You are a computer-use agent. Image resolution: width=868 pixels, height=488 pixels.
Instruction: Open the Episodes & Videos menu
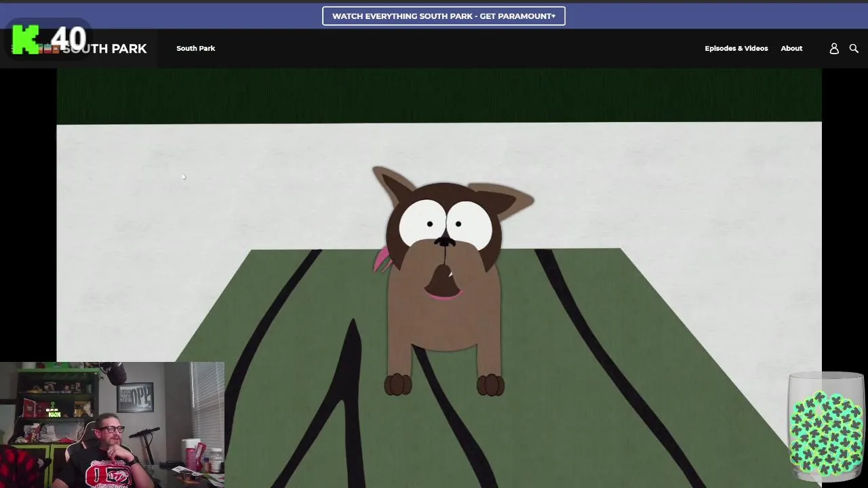click(736, 48)
